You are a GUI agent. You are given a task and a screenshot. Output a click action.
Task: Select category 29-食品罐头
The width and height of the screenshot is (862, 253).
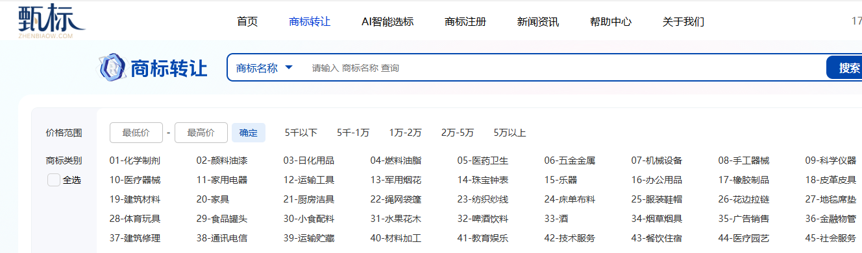[222, 219]
